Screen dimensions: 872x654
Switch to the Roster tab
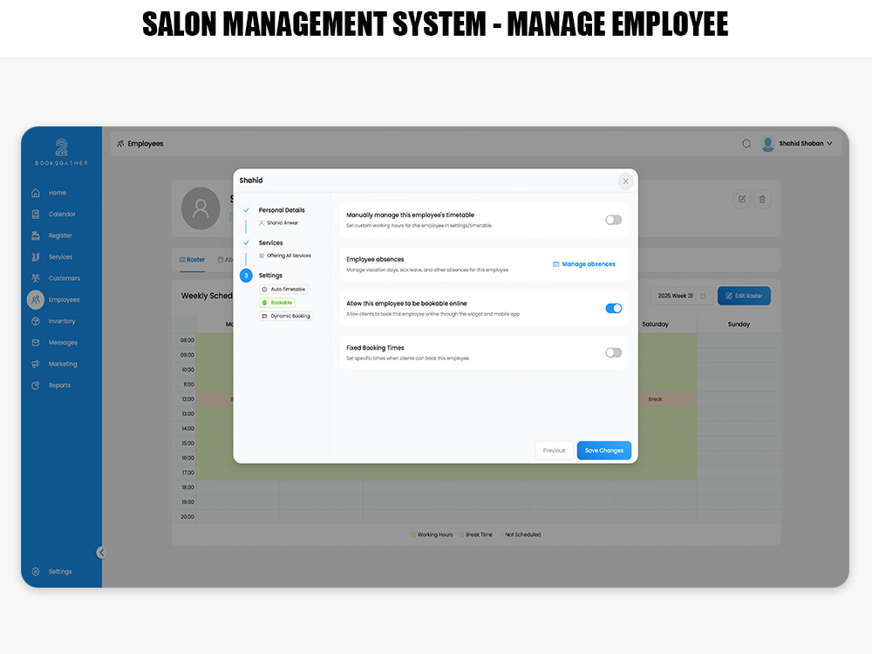click(192, 260)
